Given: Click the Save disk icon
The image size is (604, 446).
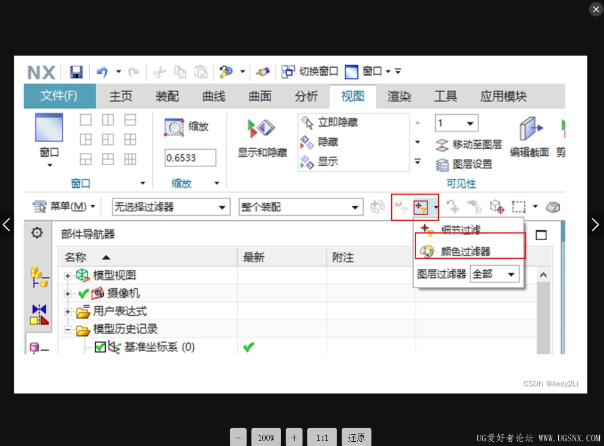Looking at the screenshot, I should (76, 72).
